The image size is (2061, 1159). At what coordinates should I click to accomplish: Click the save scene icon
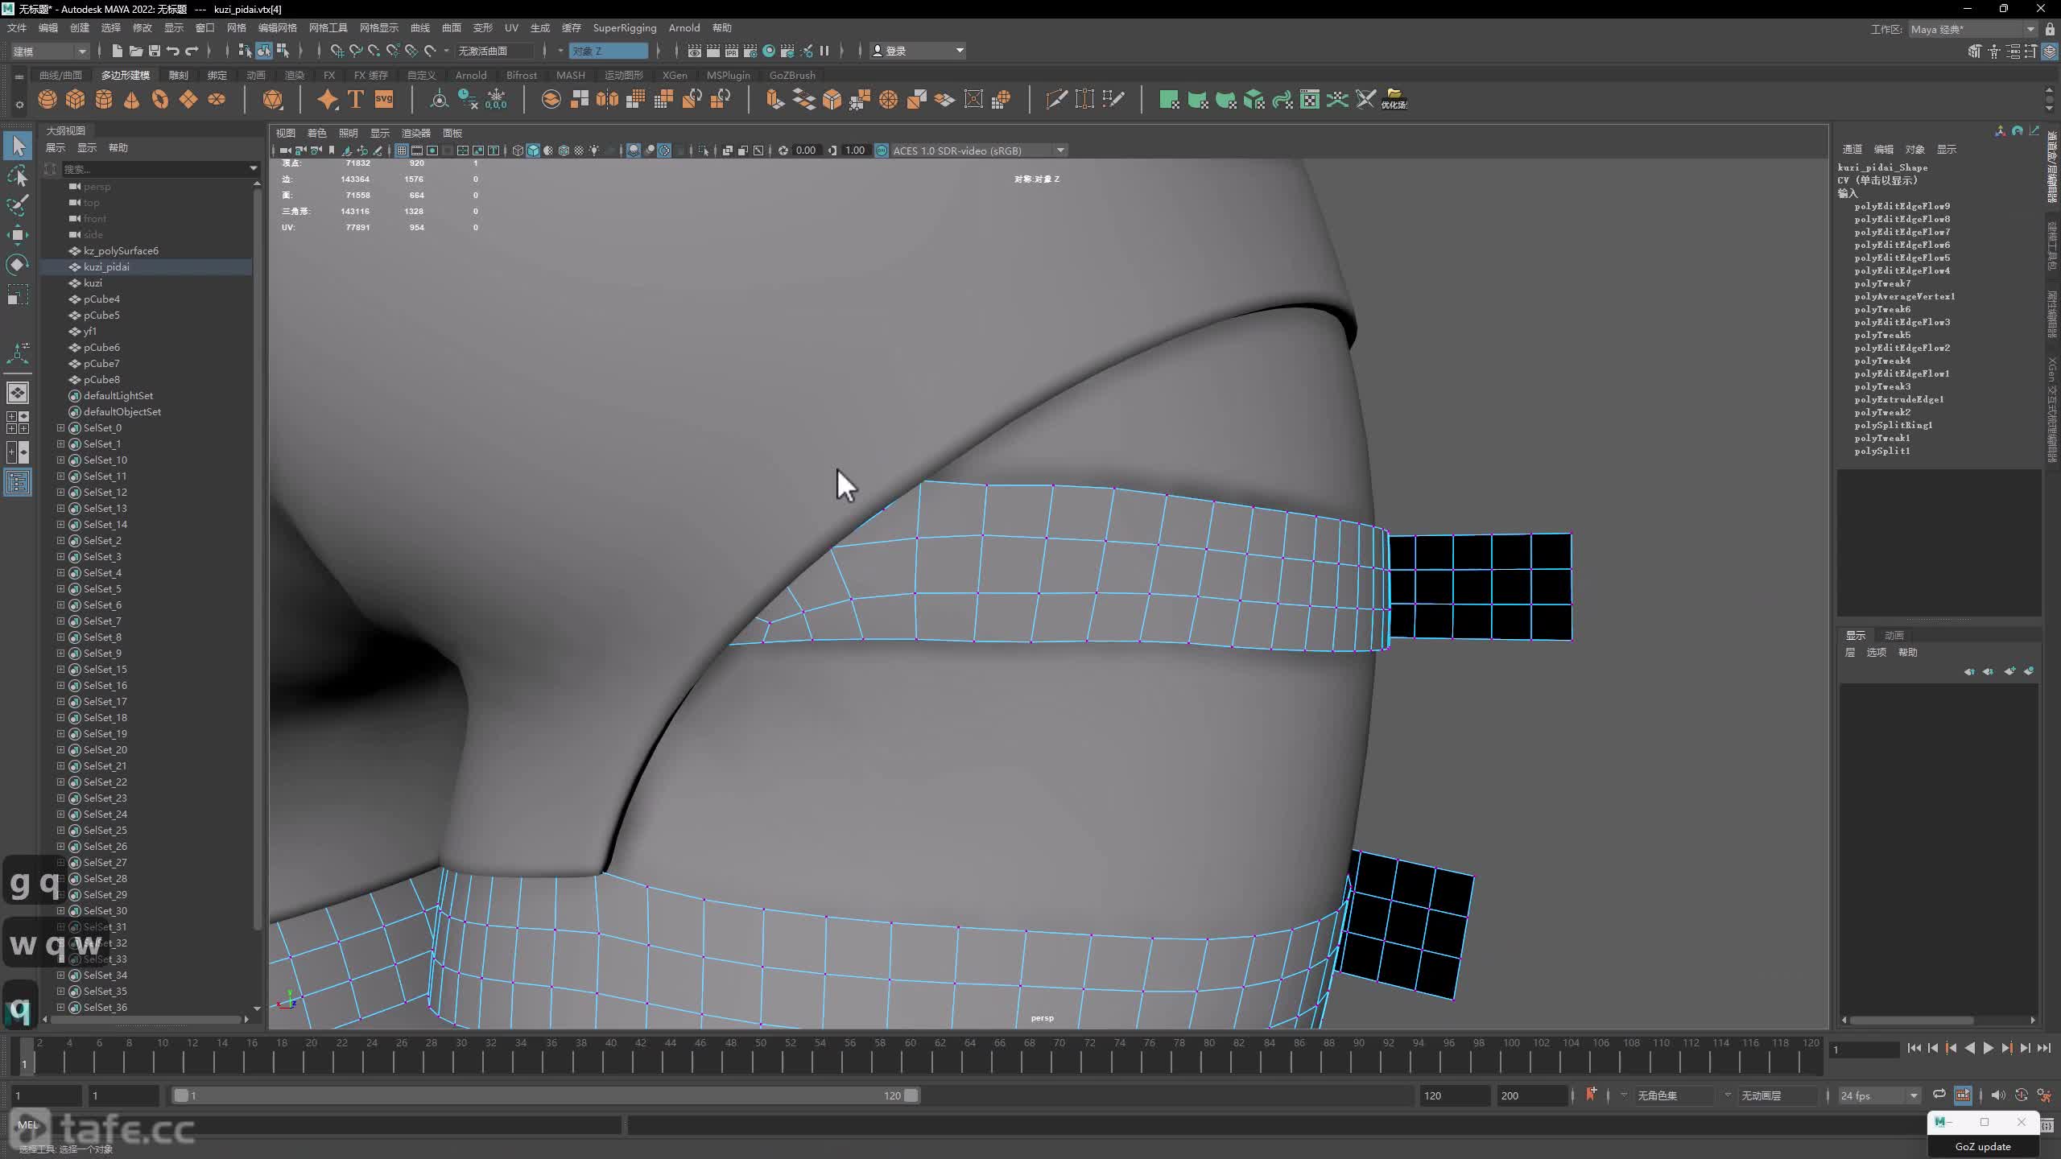coord(155,51)
